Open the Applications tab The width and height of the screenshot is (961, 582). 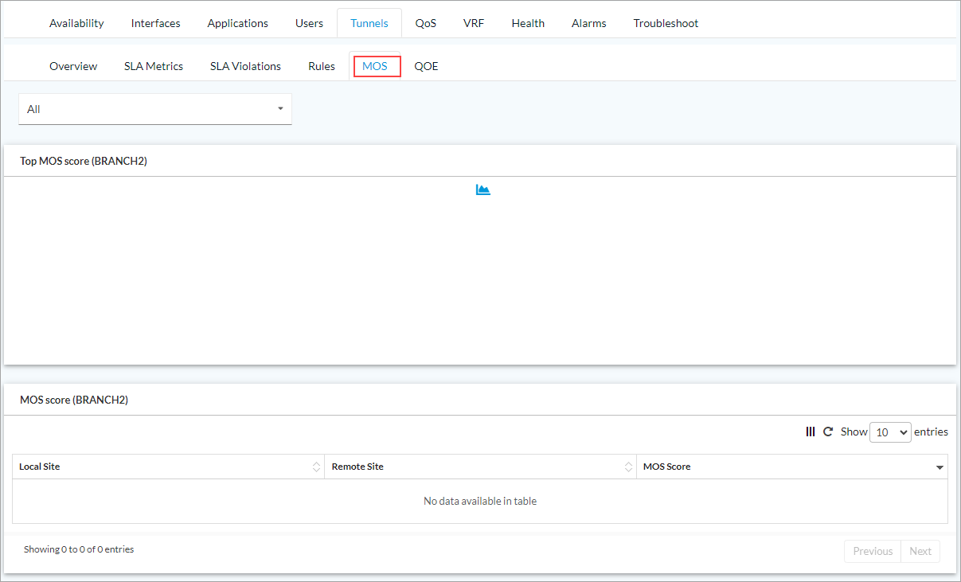(237, 23)
